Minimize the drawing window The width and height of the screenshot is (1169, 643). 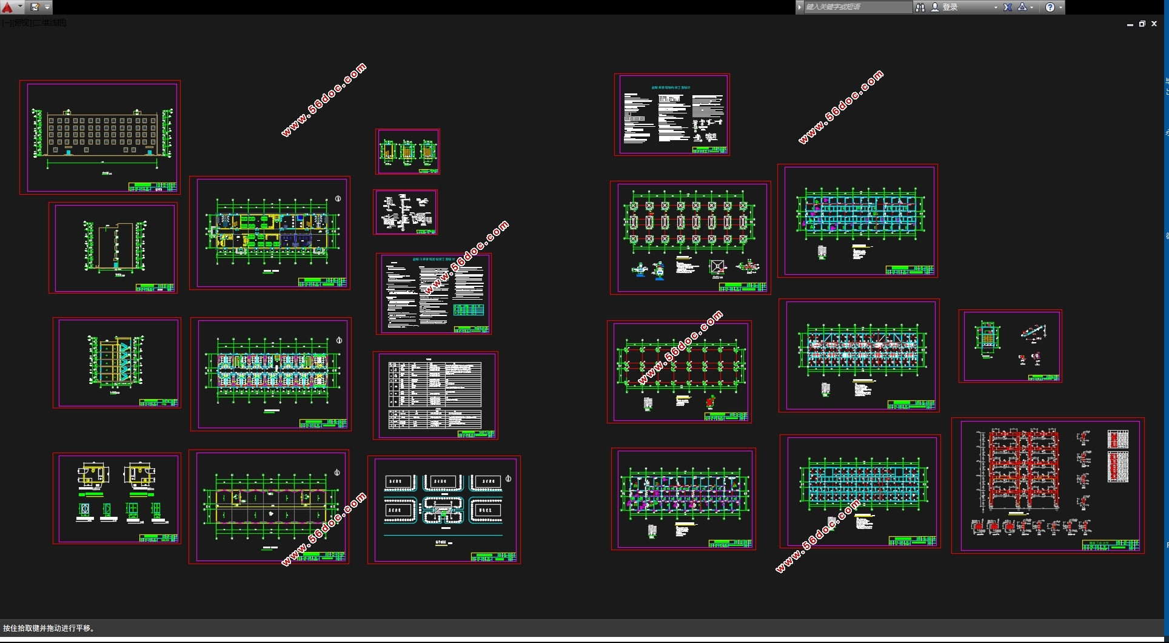pos(1130,24)
